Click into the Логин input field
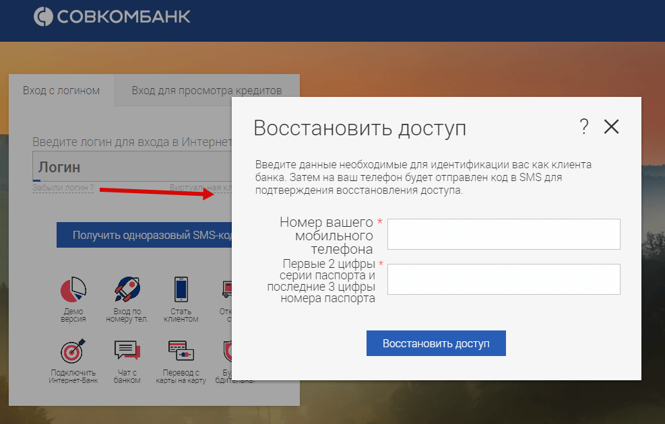The image size is (665, 424). click(131, 167)
